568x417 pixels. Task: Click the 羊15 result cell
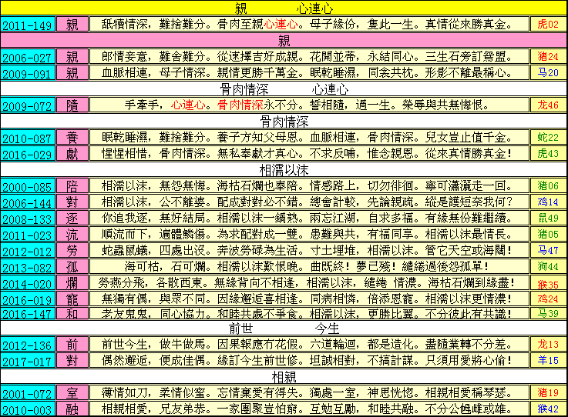tap(548, 360)
